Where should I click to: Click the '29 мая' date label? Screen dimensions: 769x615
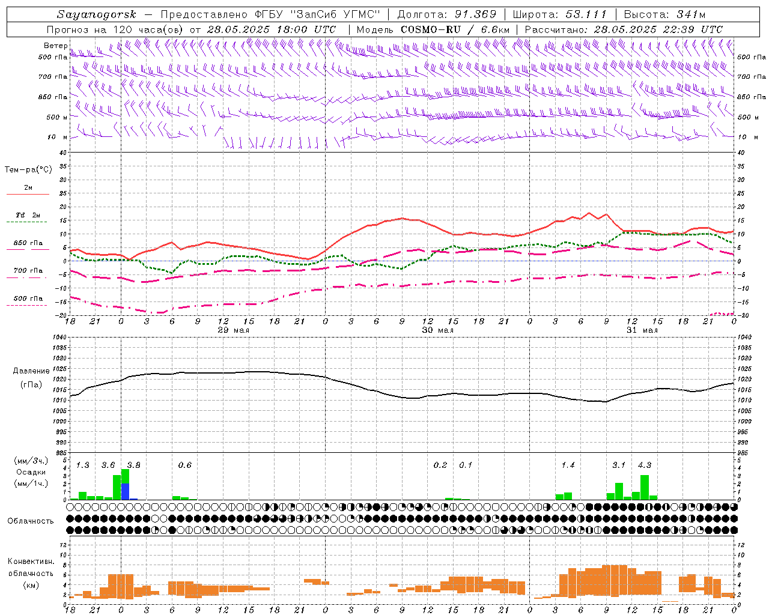234,330
